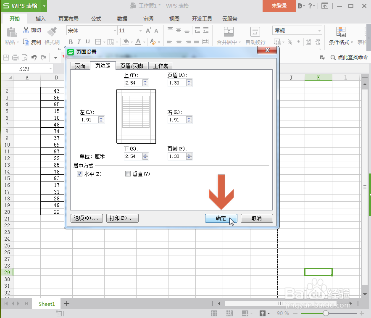Switch to the 页眉/页脚 tab
This screenshot has width=371, height=318.
click(x=132, y=66)
